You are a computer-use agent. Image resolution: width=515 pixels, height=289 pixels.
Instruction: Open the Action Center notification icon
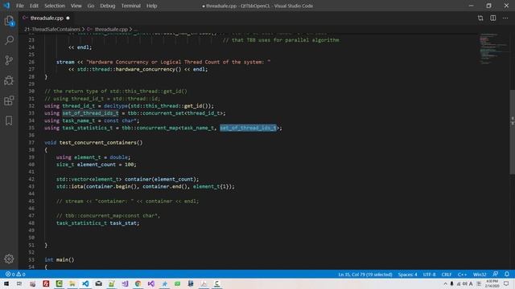pyautogui.click(x=506, y=283)
